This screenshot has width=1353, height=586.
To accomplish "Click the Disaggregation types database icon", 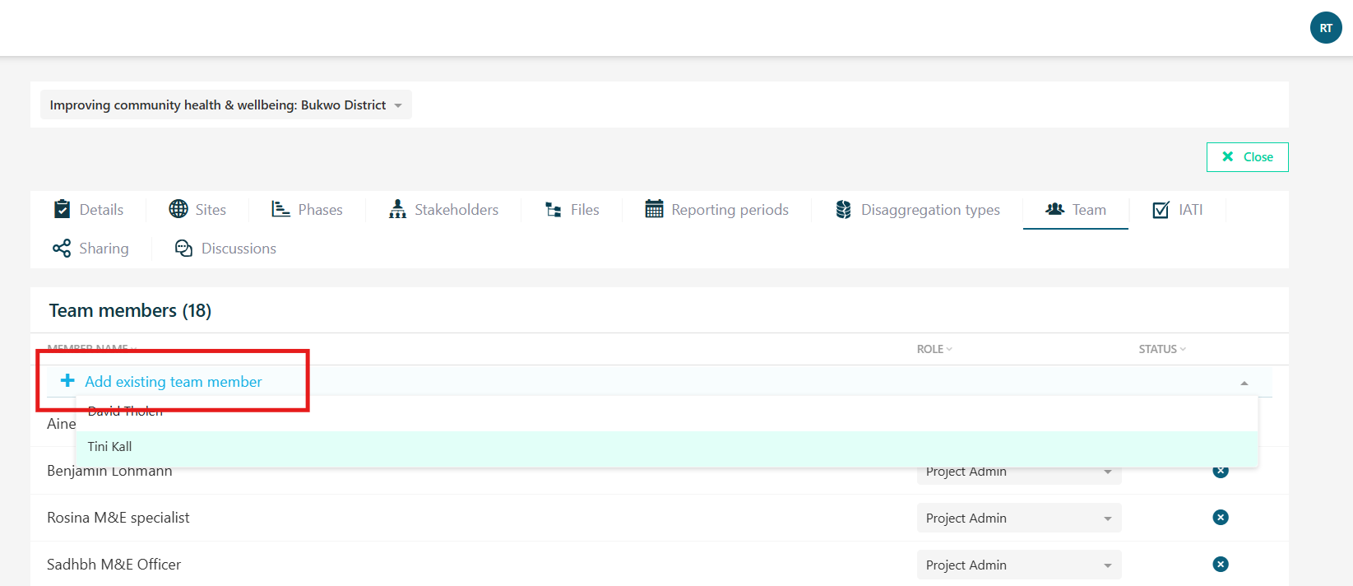I will point(843,209).
